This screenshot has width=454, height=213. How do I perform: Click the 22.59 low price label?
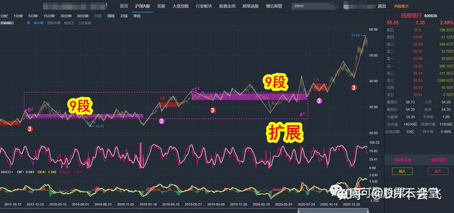[100, 126]
